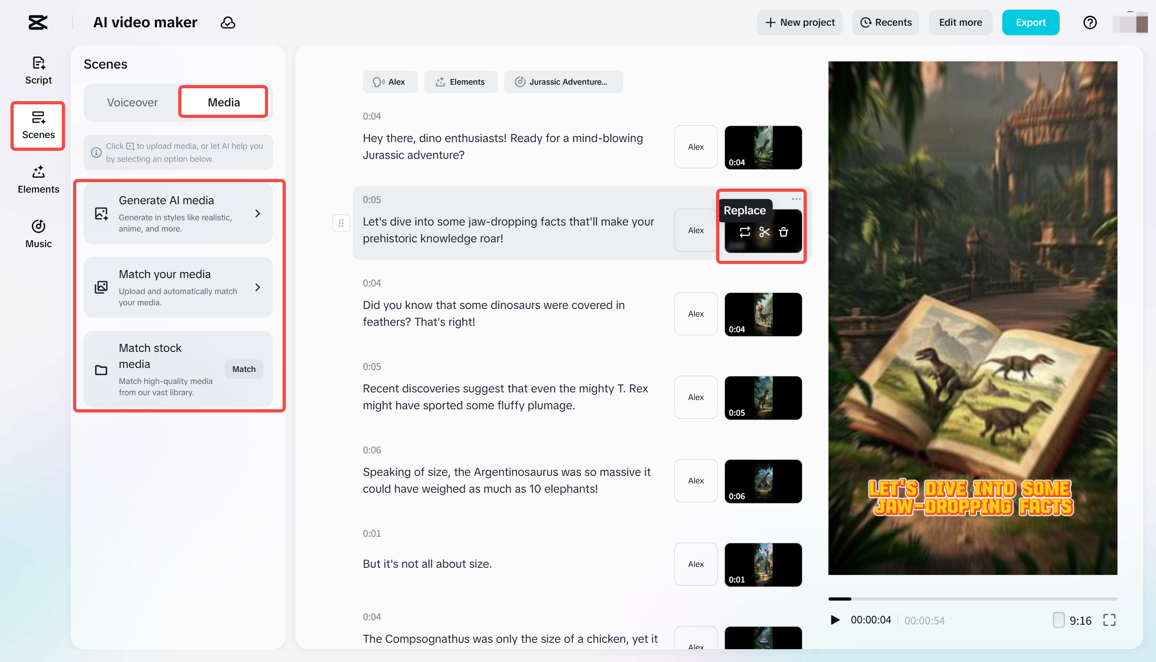Play the video preview

[835, 620]
